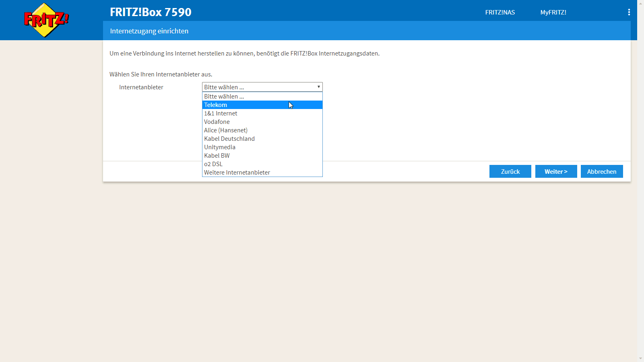Click the 'Internetzugang einrichten' heading
Screen dimensions: 644x362
[x=149, y=31]
